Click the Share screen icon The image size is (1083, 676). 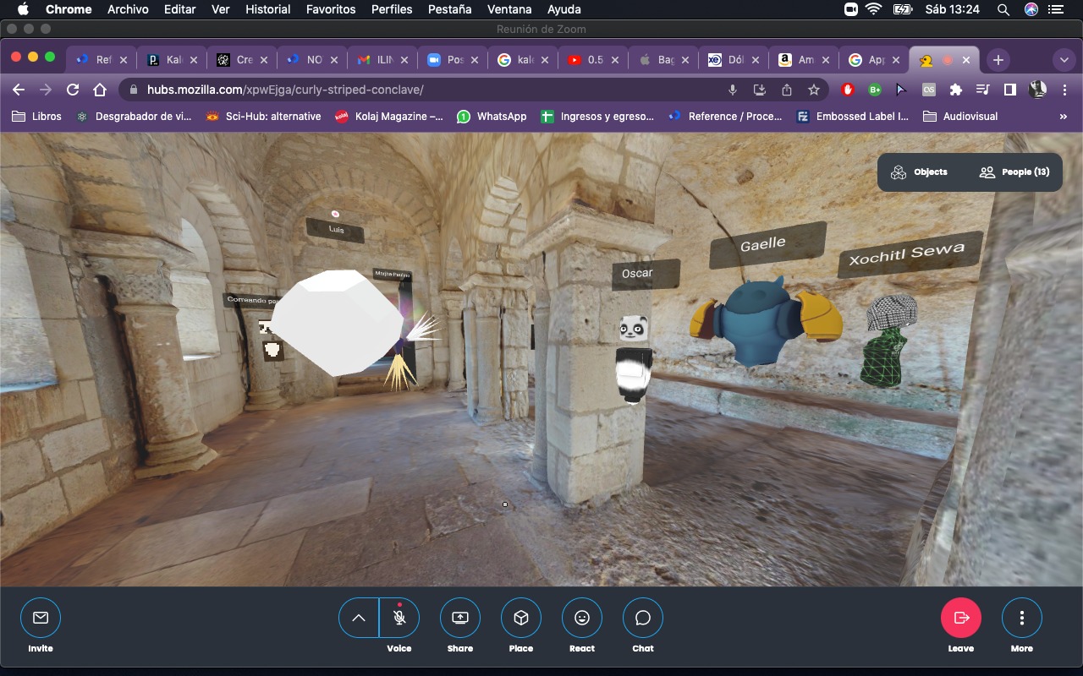click(x=459, y=618)
